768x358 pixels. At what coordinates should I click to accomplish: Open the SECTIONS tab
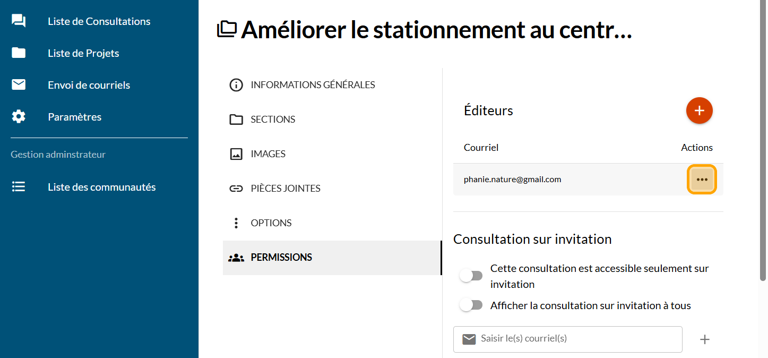pyautogui.click(x=272, y=120)
